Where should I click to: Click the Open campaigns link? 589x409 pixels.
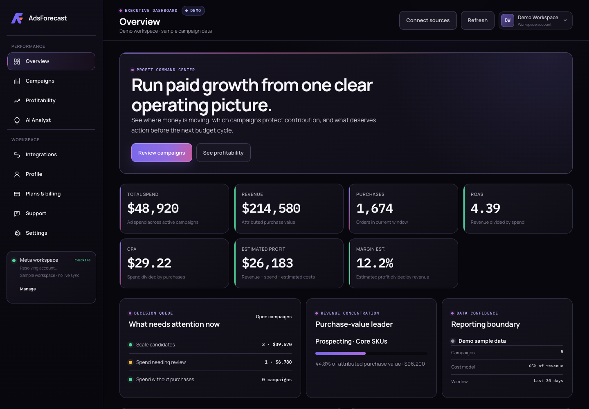274,317
